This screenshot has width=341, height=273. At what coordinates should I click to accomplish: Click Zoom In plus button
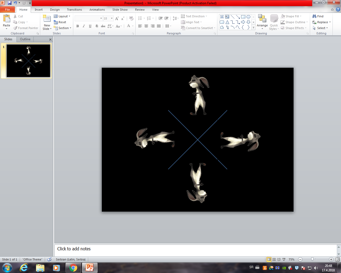coord(331,259)
